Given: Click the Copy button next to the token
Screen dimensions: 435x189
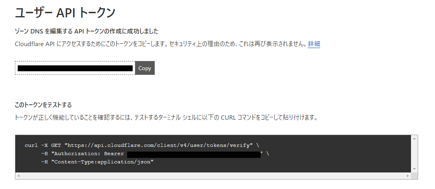Looking at the screenshot, I should click(144, 68).
